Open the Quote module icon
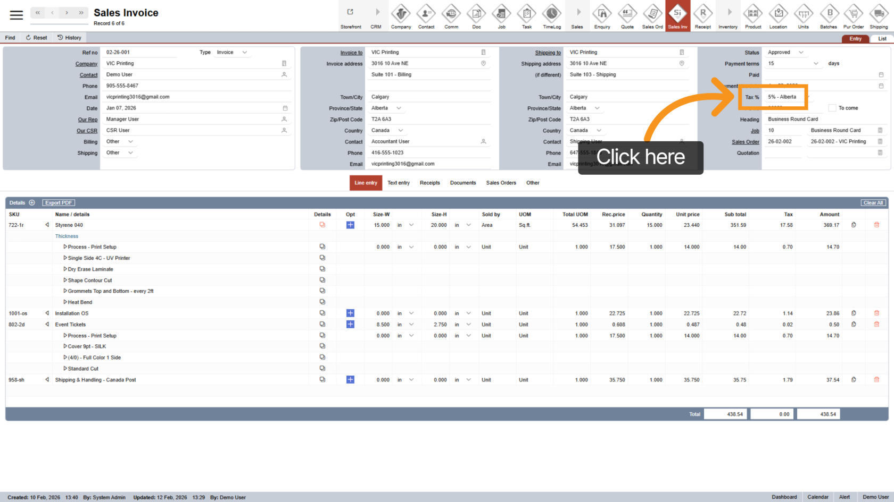The width and height of the screenshot is (894, 502). (627, 16)
